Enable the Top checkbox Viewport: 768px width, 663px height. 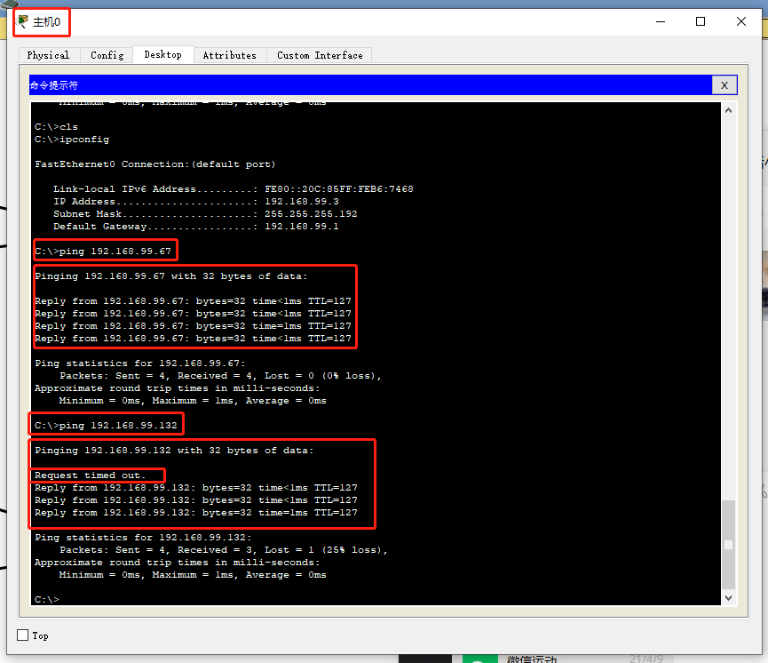point(22,635)
